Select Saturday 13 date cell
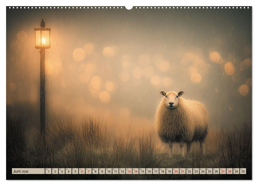258x186 pixels. pyautogui.click(x=129, y=171)
